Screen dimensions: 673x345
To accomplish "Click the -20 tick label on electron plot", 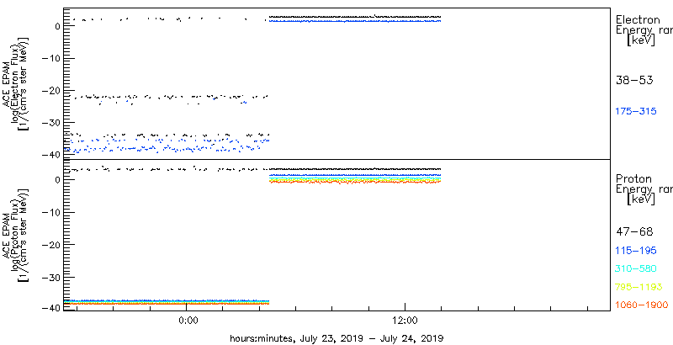I will click(51, 91).
